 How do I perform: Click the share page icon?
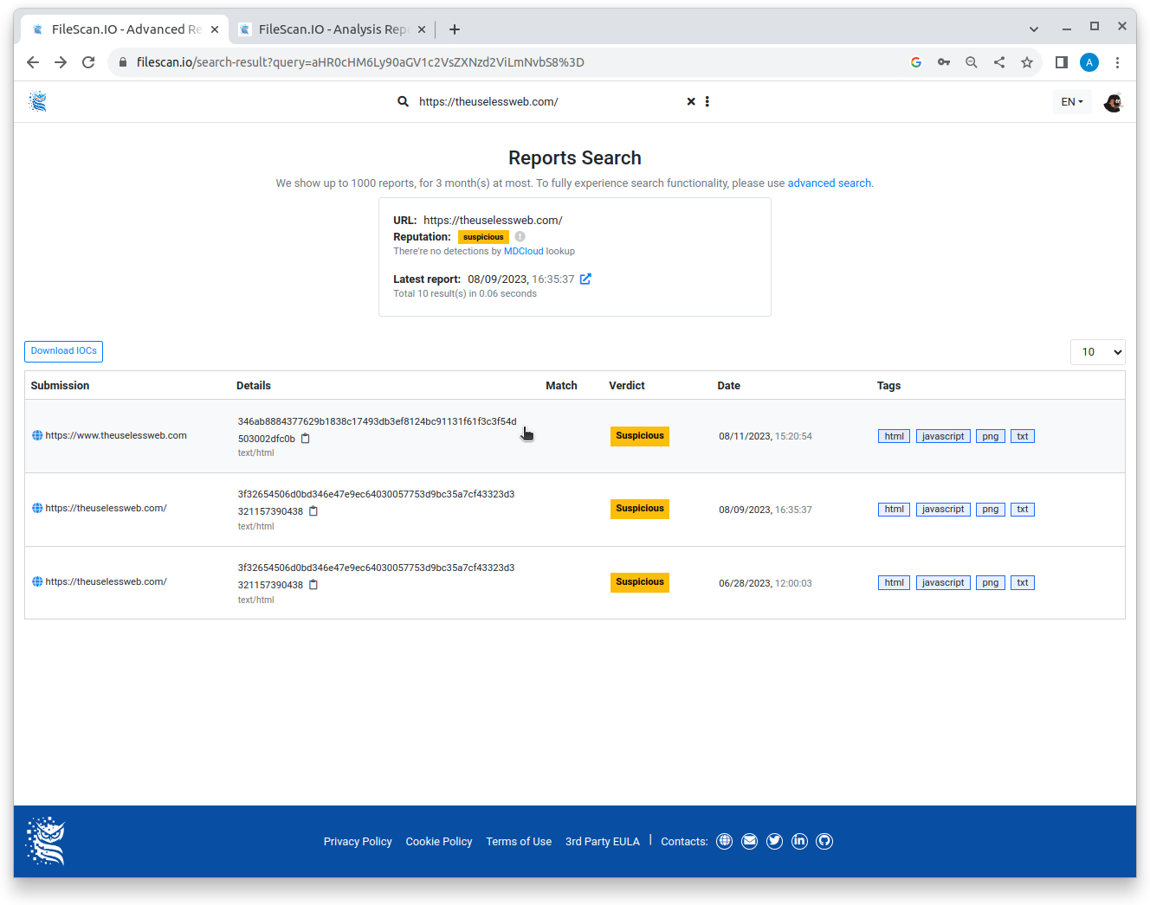999,62
